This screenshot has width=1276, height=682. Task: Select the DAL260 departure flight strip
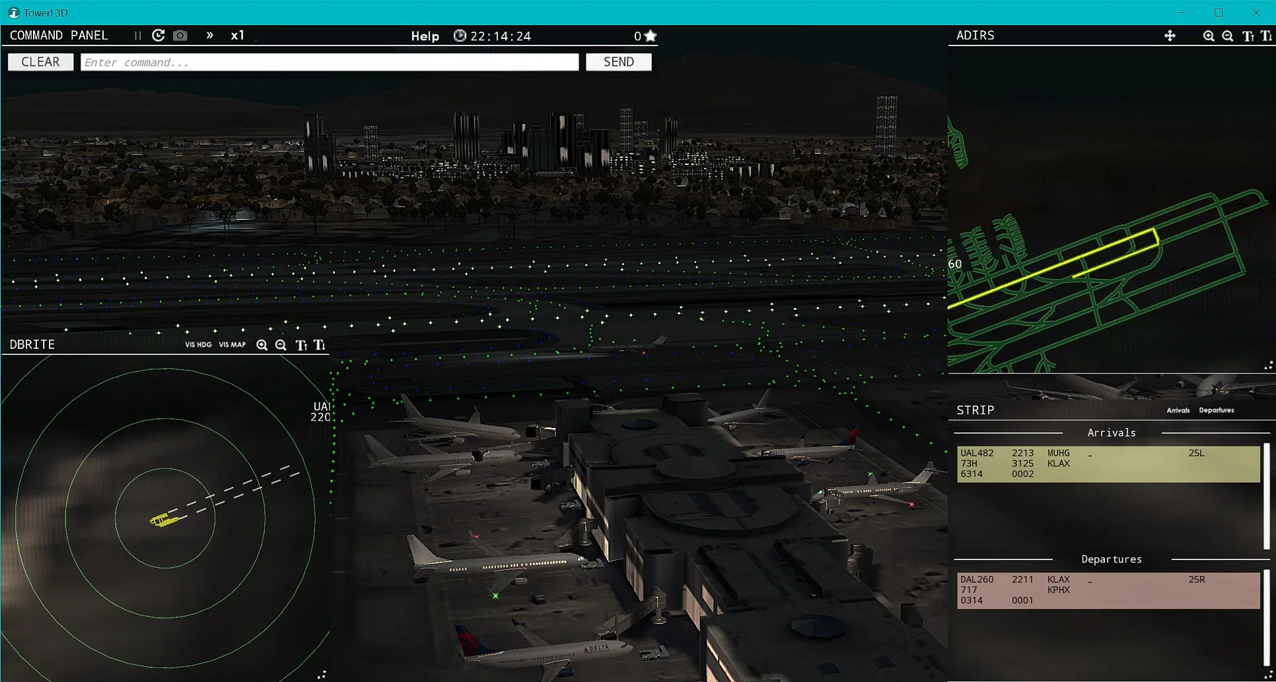point(1109,590)
